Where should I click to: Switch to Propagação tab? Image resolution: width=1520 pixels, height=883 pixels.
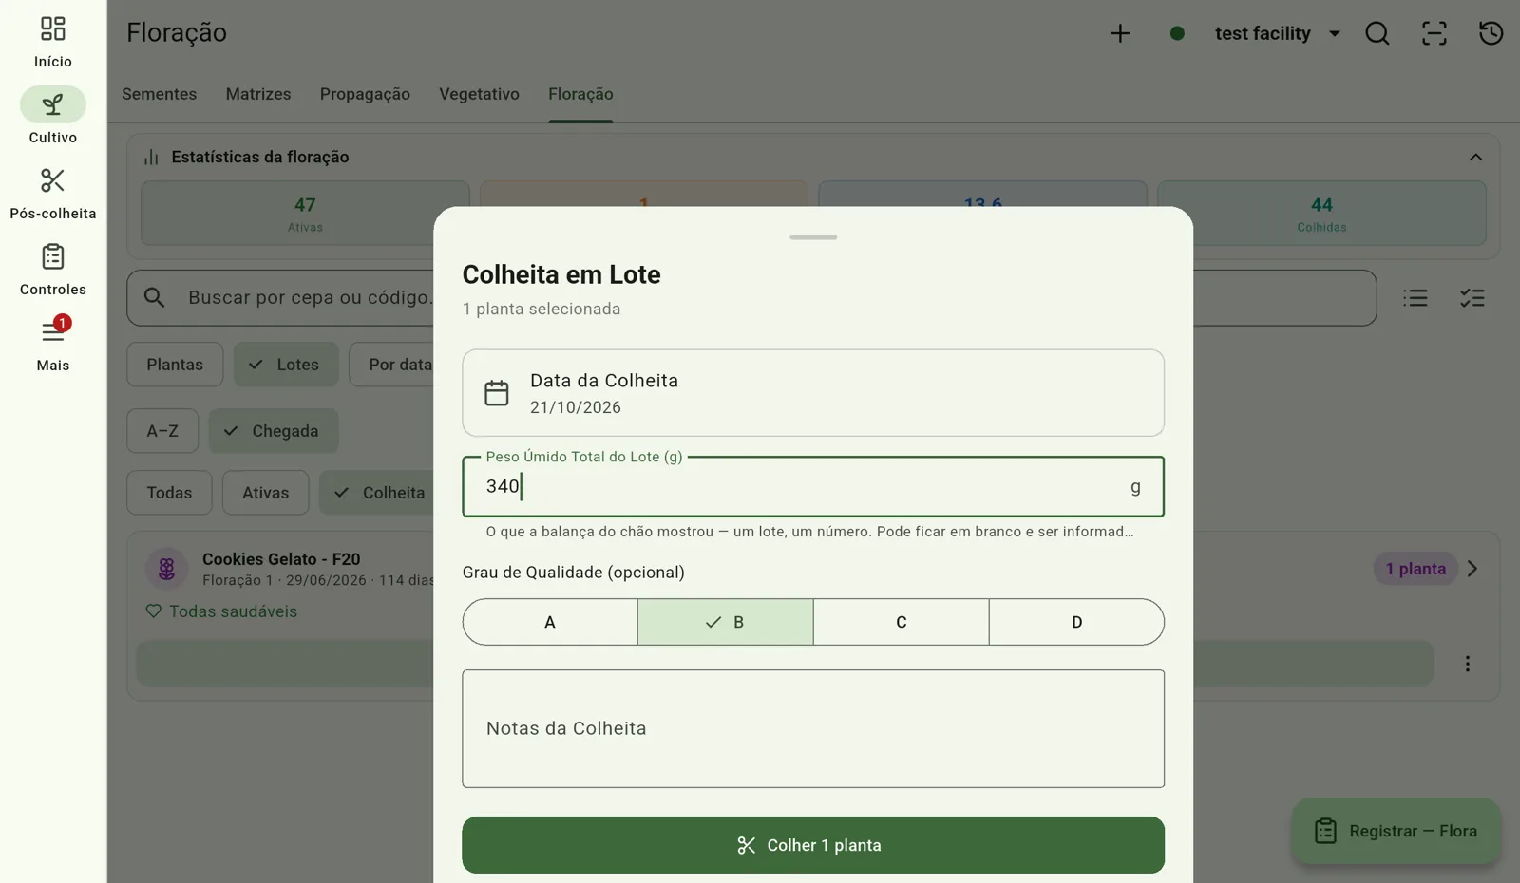[365, 94]
